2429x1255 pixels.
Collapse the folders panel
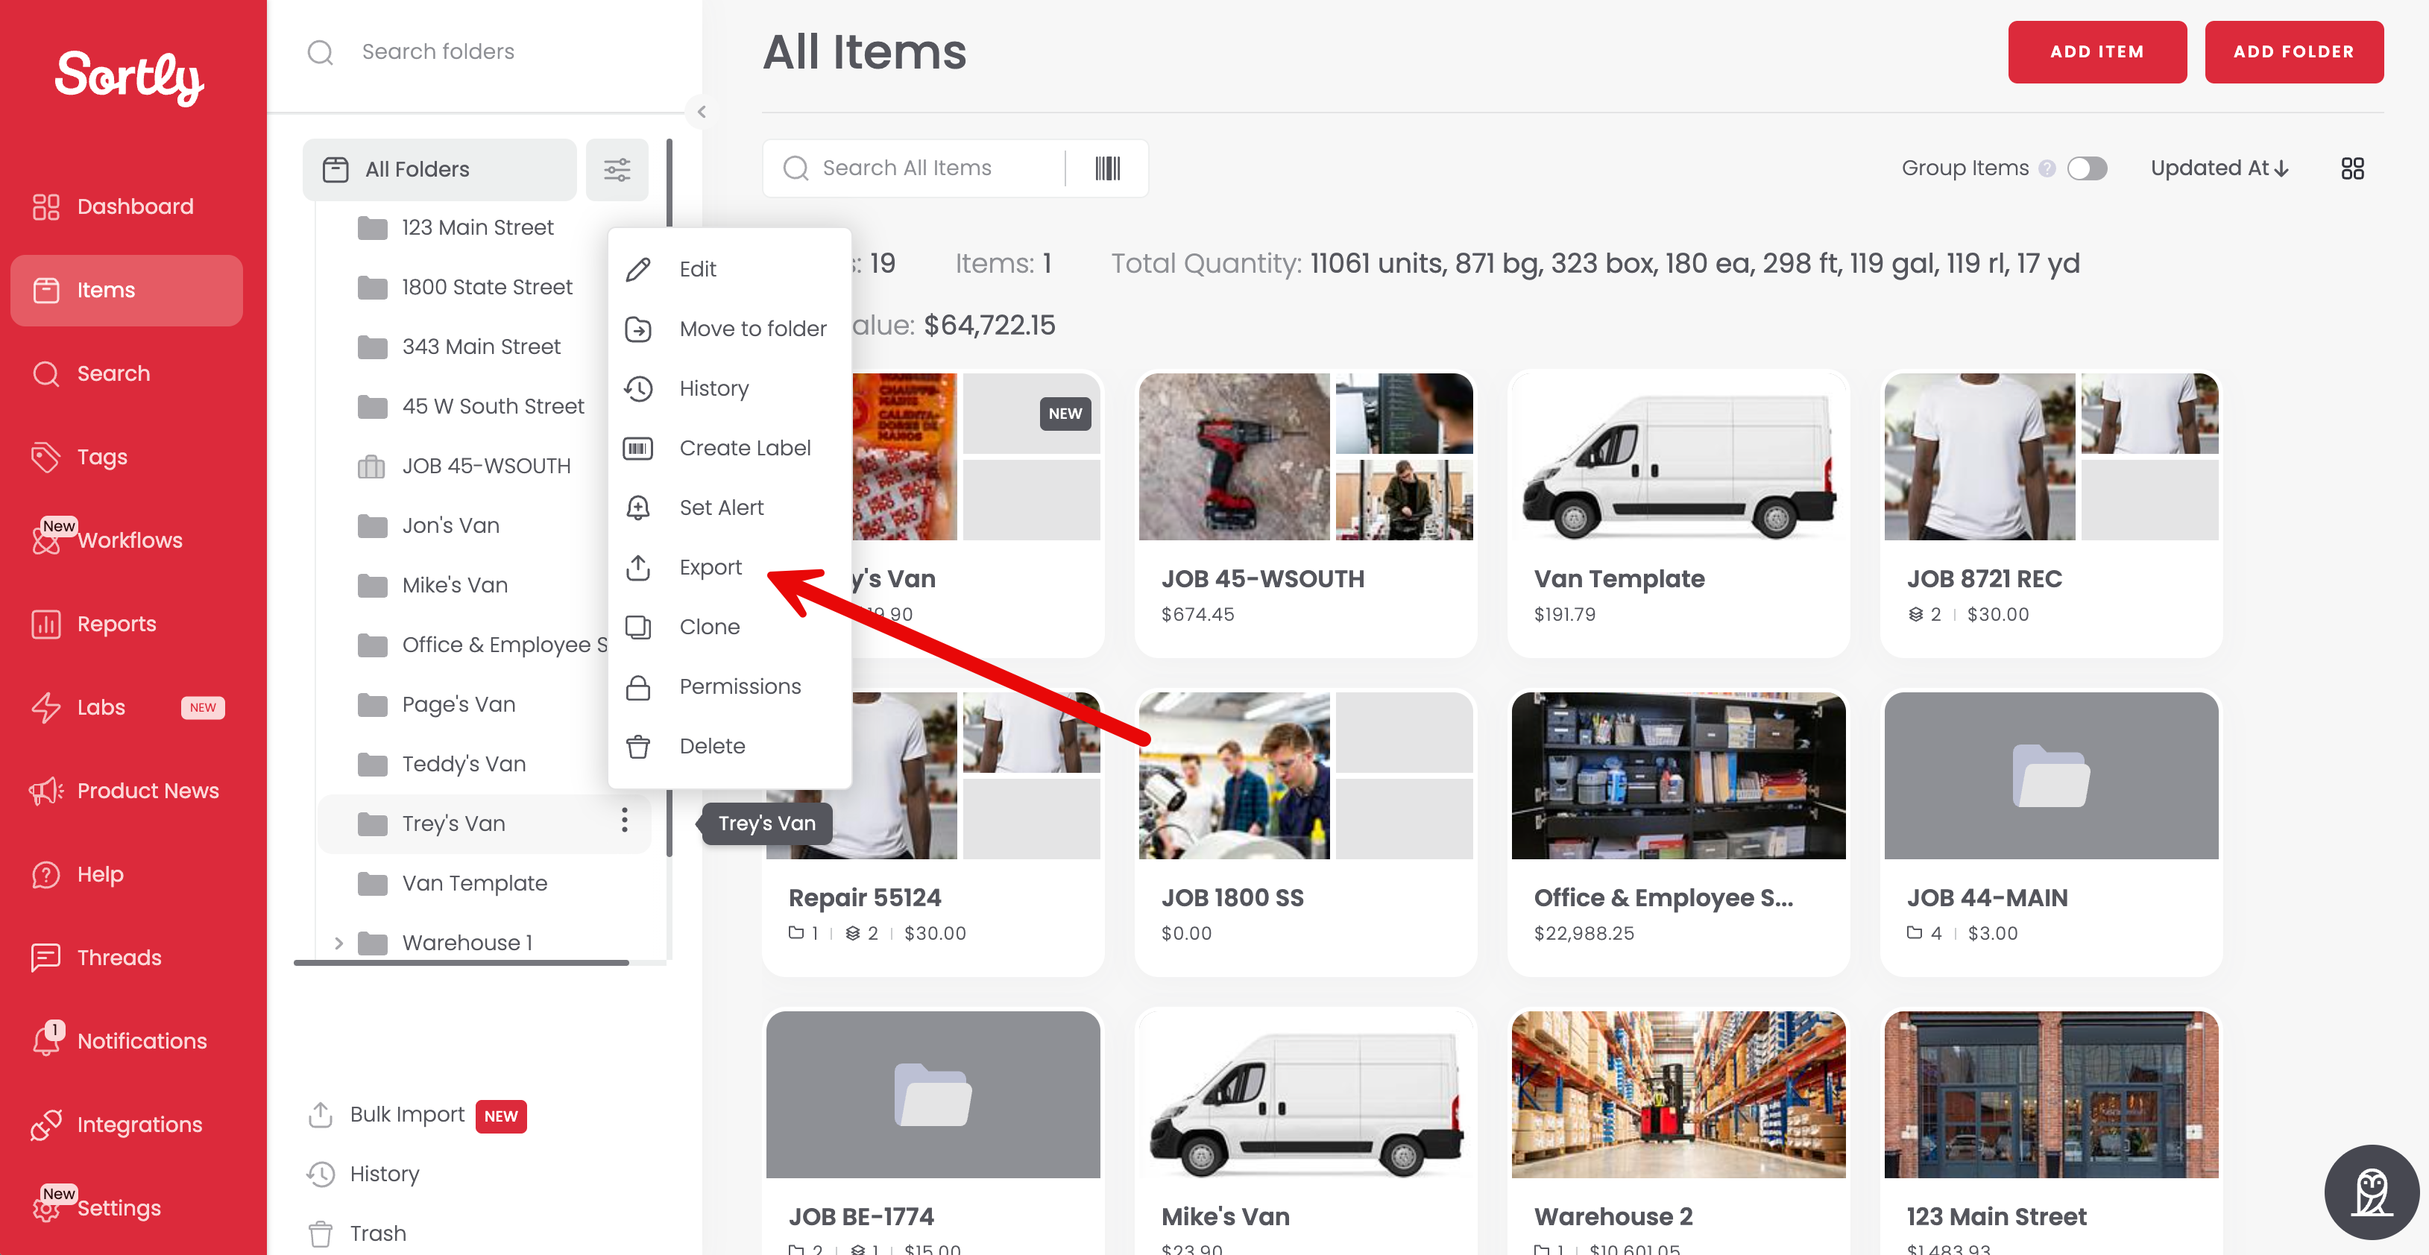702,113
